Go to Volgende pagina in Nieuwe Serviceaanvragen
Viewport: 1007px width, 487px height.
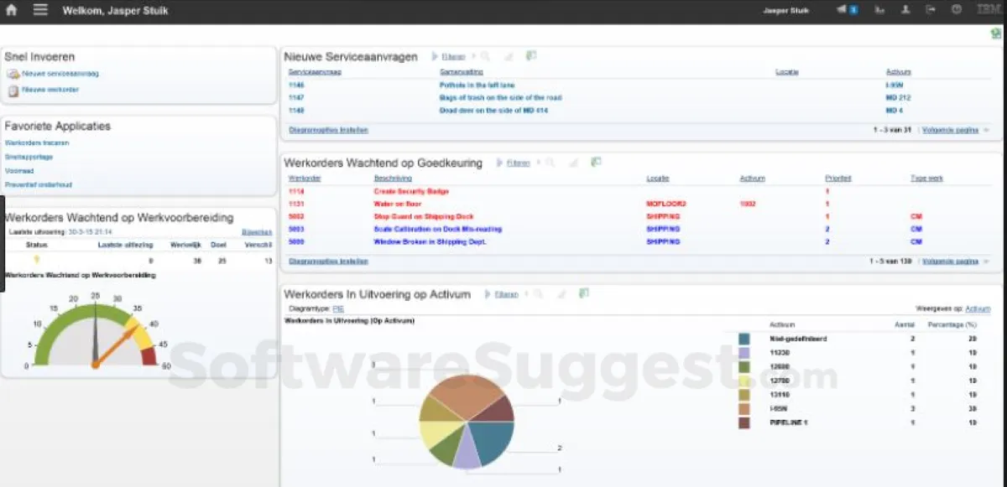coord(950,131)
